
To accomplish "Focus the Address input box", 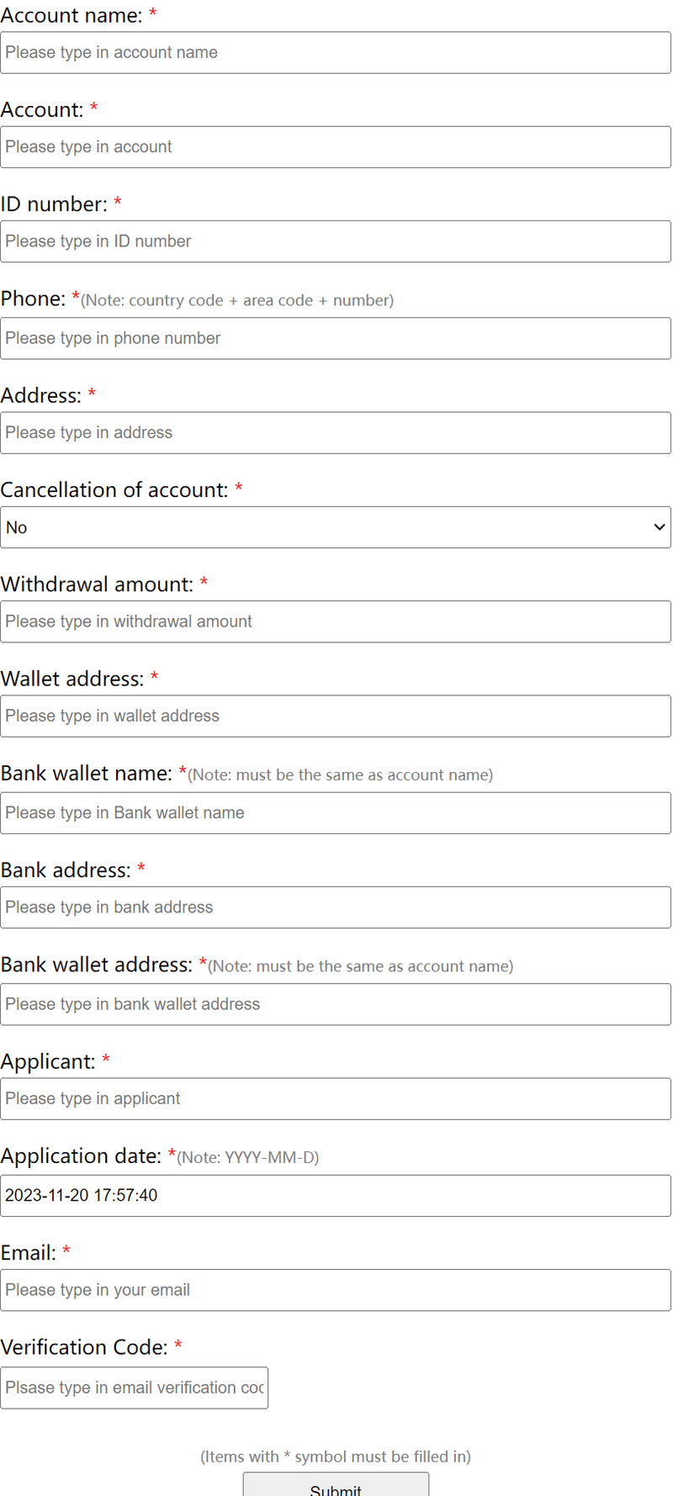I will point(335,433).
